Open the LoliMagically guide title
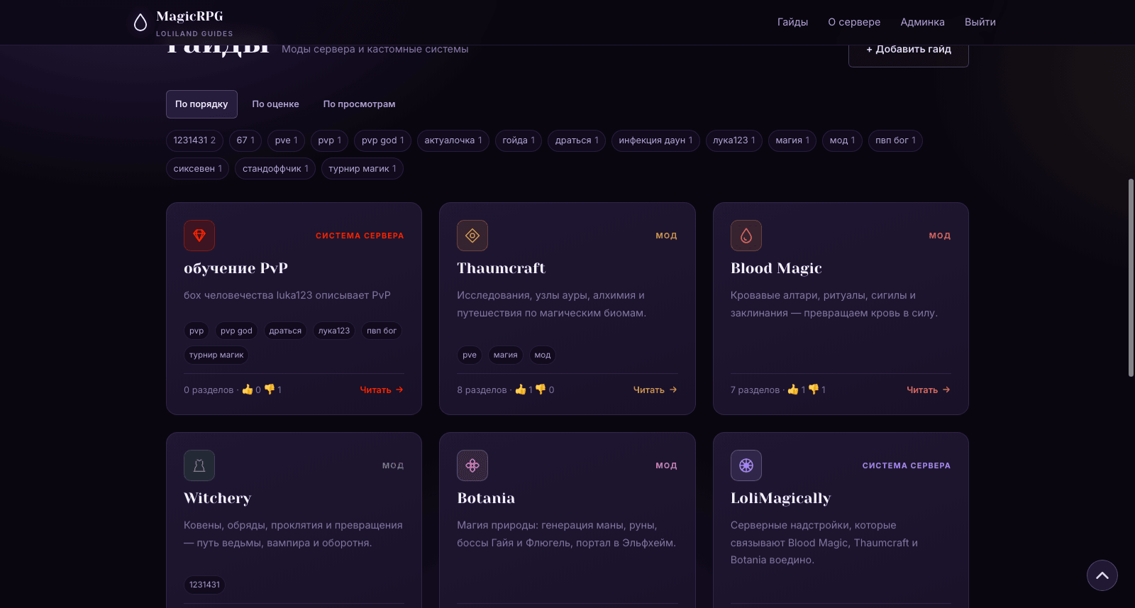This screenshot has width=1135, height=608. pyautogui.click(x=780, y=498)
